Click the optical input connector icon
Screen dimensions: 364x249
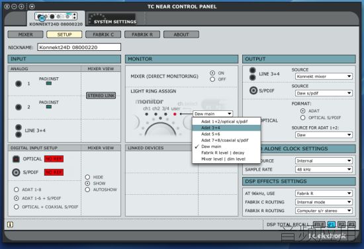[16, 159]
